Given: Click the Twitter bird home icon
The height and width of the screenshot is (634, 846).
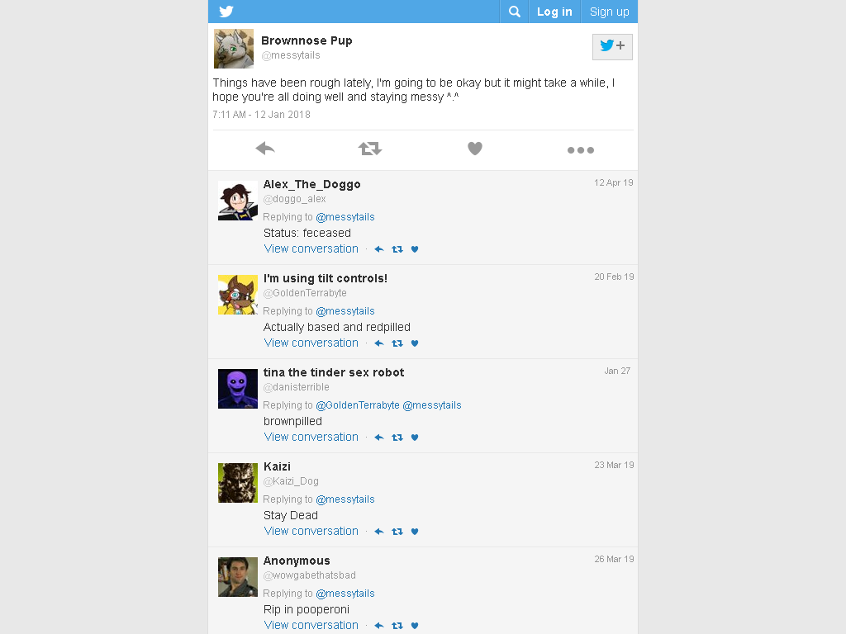Looking at the screenshot, I should click(226, 12).
